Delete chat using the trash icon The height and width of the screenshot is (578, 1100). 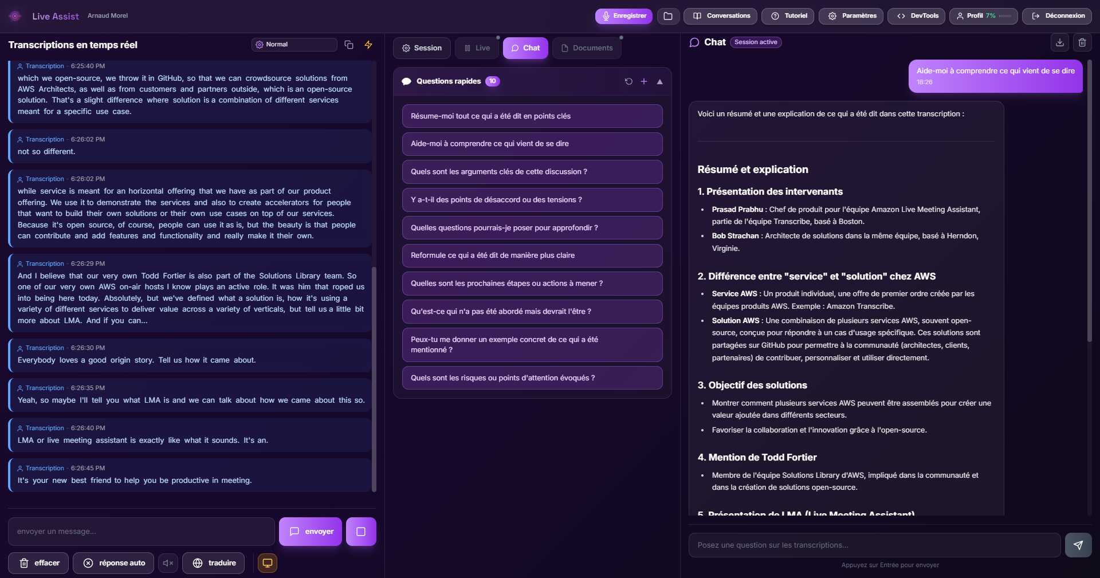click(1082, 42)
